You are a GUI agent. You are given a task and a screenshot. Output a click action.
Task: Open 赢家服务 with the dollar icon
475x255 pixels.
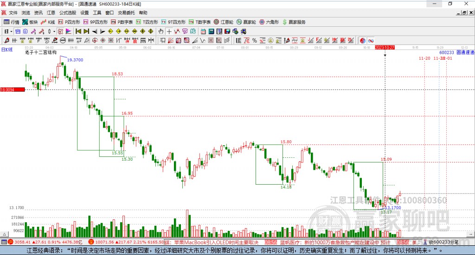click(x=294, y=22)
